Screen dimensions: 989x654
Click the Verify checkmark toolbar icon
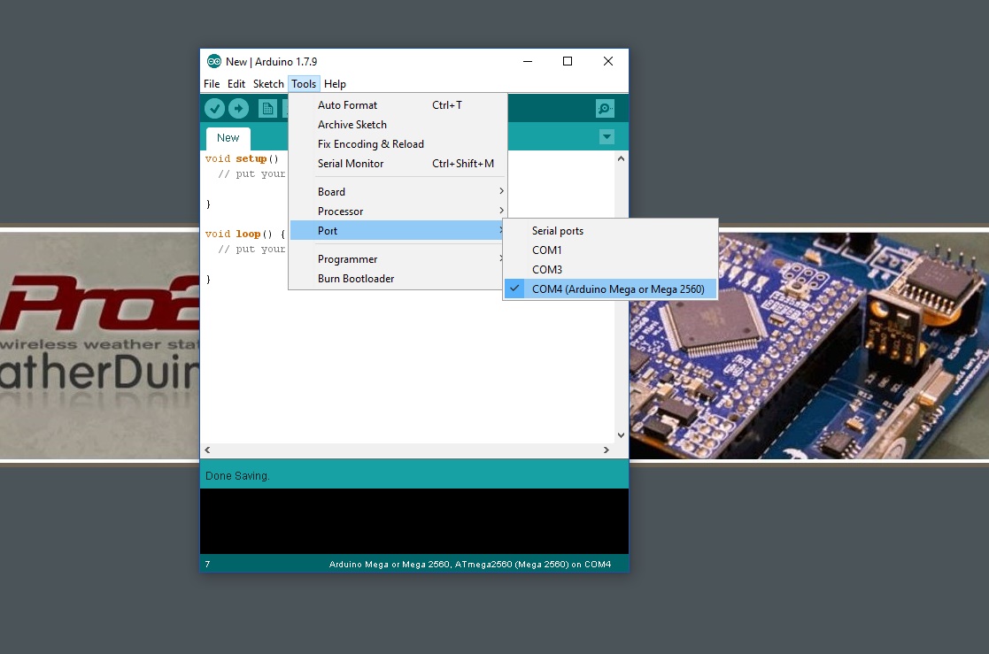214,108
